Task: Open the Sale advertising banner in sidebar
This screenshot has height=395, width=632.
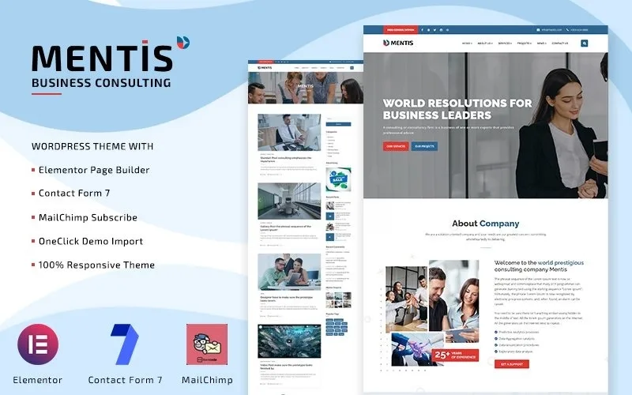Action: click(x=338, y=179)
